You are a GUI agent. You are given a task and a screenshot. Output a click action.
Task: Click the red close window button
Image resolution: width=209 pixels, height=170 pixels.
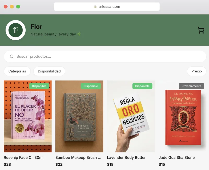point(5,7)
